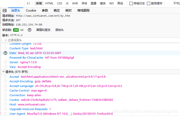Open help icon beside Cache-Control header

point(5,91)
